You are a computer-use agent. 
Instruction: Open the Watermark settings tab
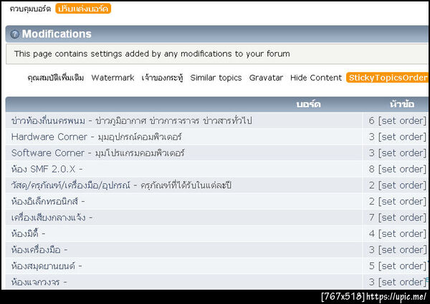coord(113,78)
